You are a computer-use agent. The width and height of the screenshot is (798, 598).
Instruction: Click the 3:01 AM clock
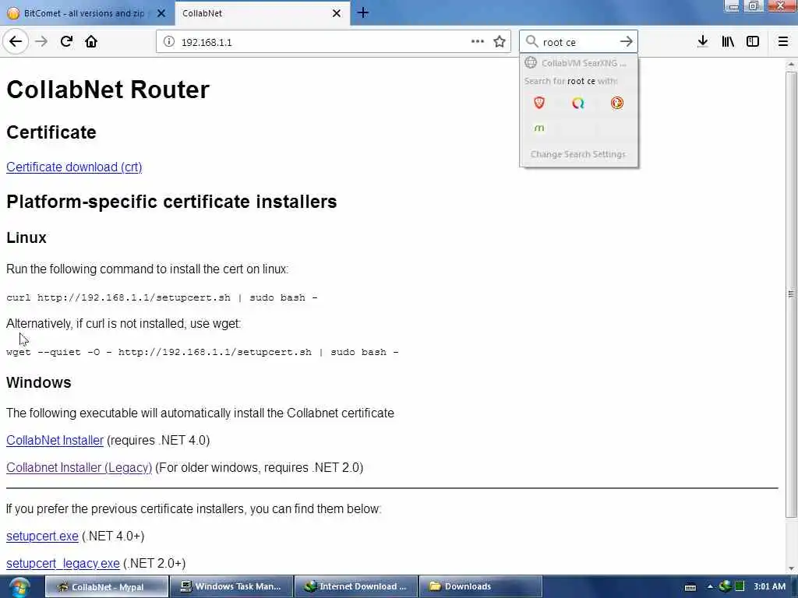click(769, 587)
